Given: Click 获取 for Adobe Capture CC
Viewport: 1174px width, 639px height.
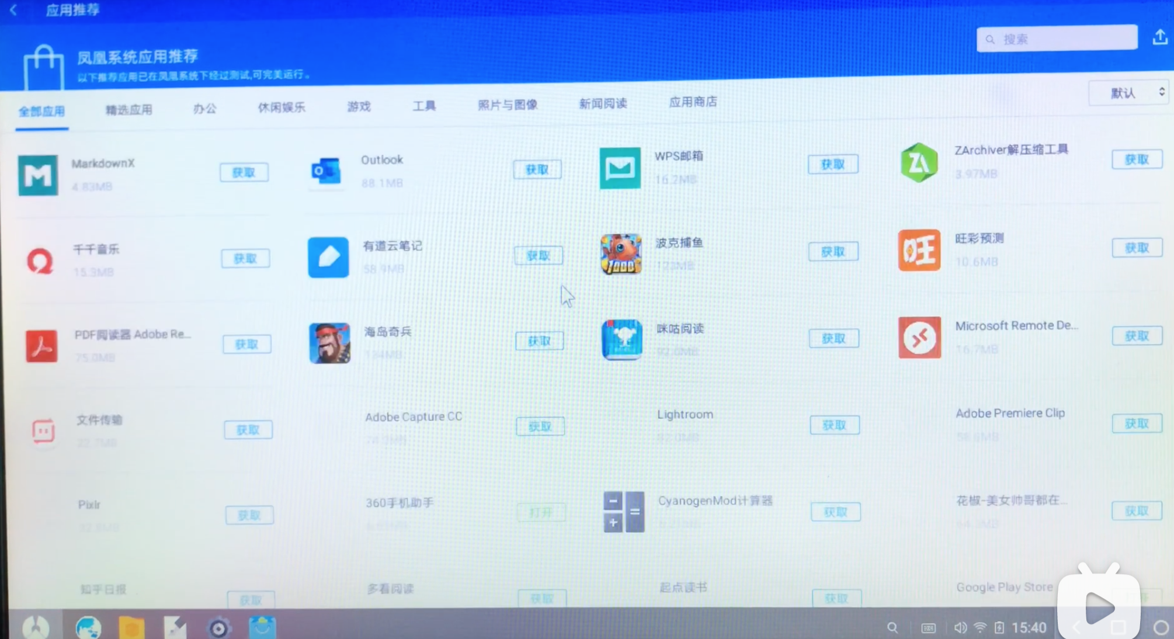Looking at the screenshot, I should [x=540, y=426].
